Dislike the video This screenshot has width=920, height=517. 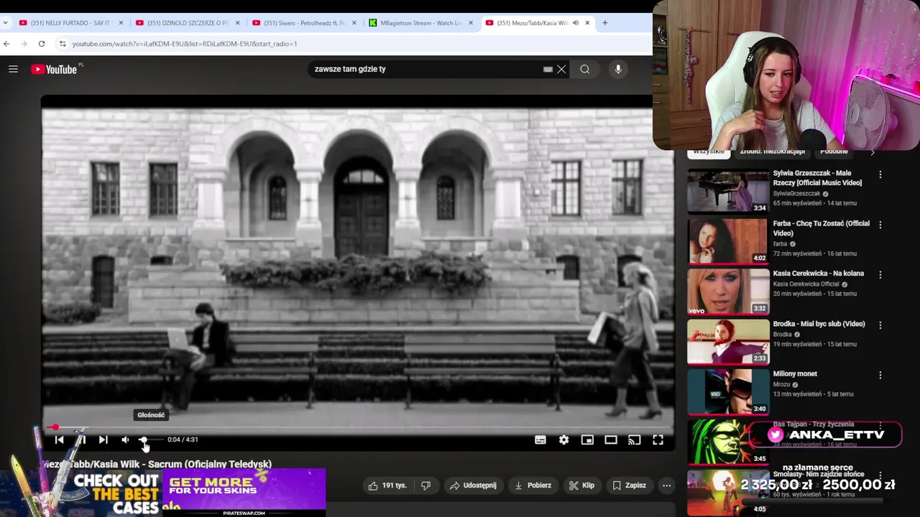[x=425, y=485]
